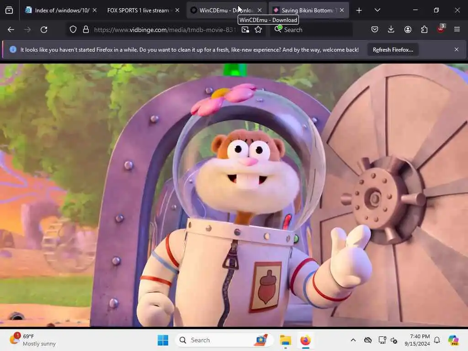Bookmark this page with the star icon
The height and width of the screenshot is (351, 468).
pos(259,30)
